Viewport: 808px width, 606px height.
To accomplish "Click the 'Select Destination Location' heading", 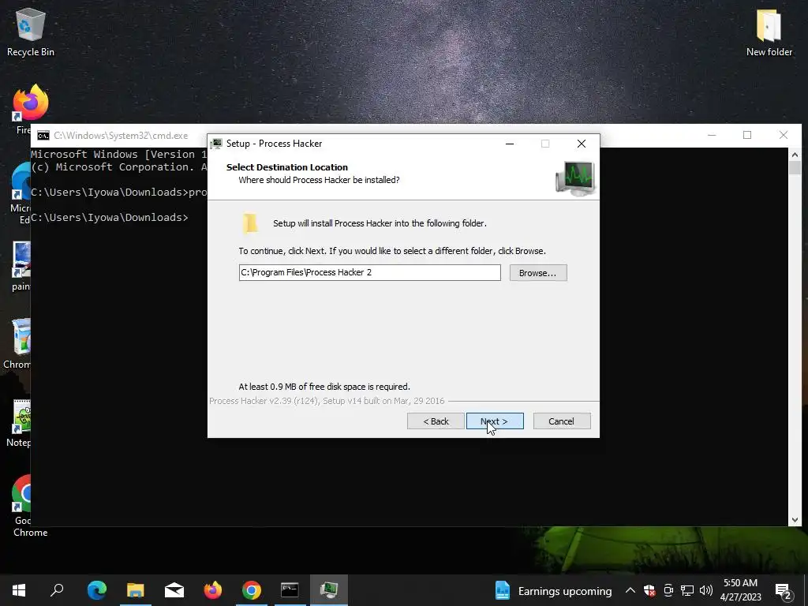I will (287, 167).
